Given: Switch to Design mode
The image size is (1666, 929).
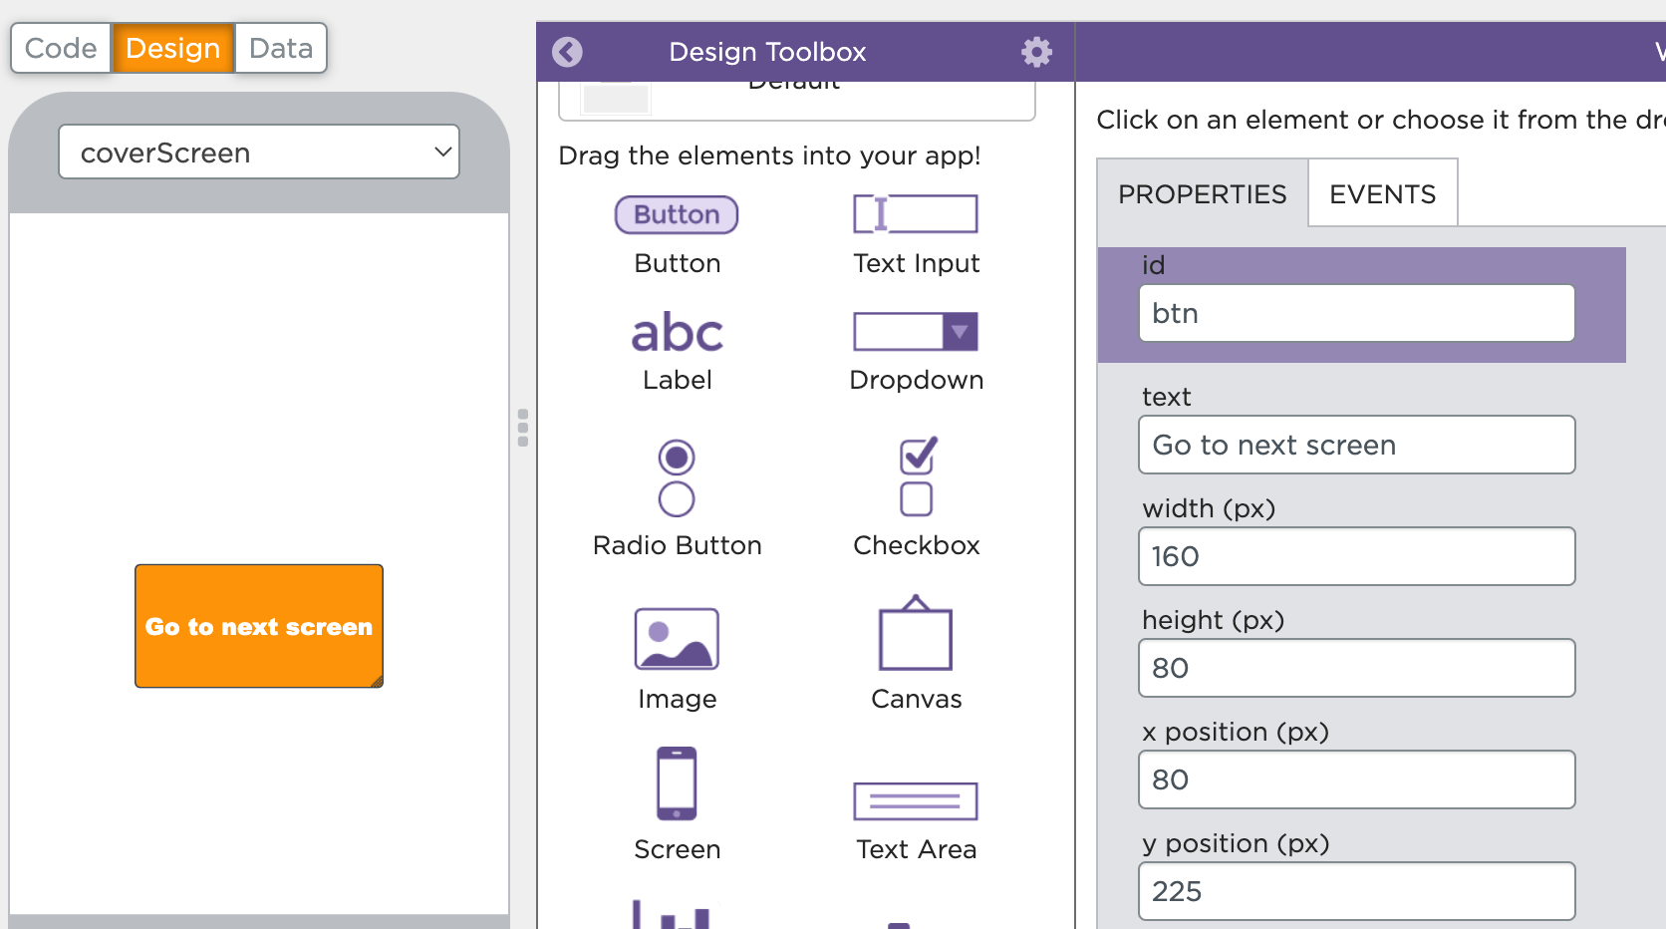Looking at the screenshot, I should pos(173,48).
